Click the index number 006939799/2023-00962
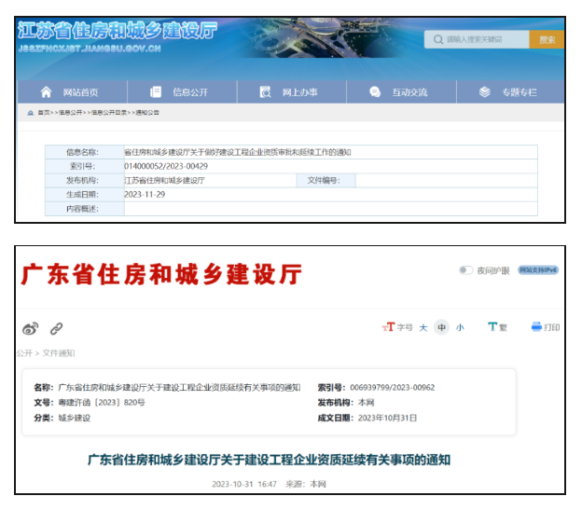 click(x=392, y=388)
